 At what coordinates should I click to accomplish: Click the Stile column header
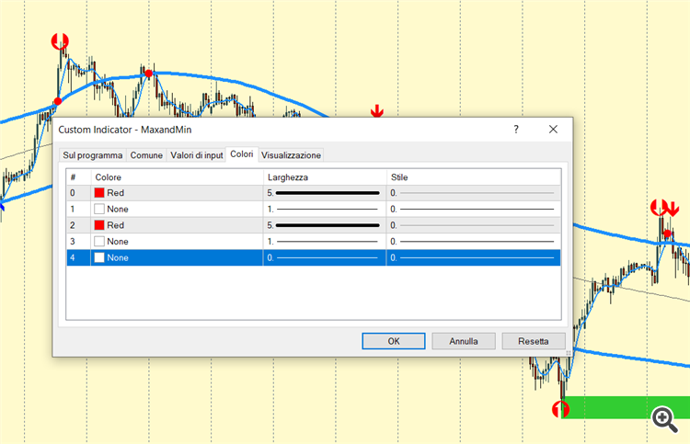474,177
